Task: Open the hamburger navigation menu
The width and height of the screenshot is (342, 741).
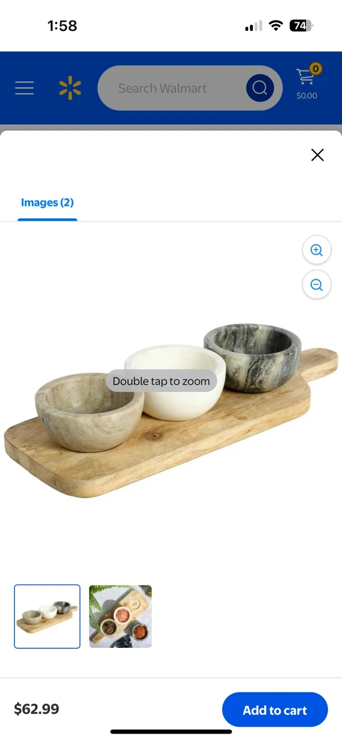Action: pos(24,88)
